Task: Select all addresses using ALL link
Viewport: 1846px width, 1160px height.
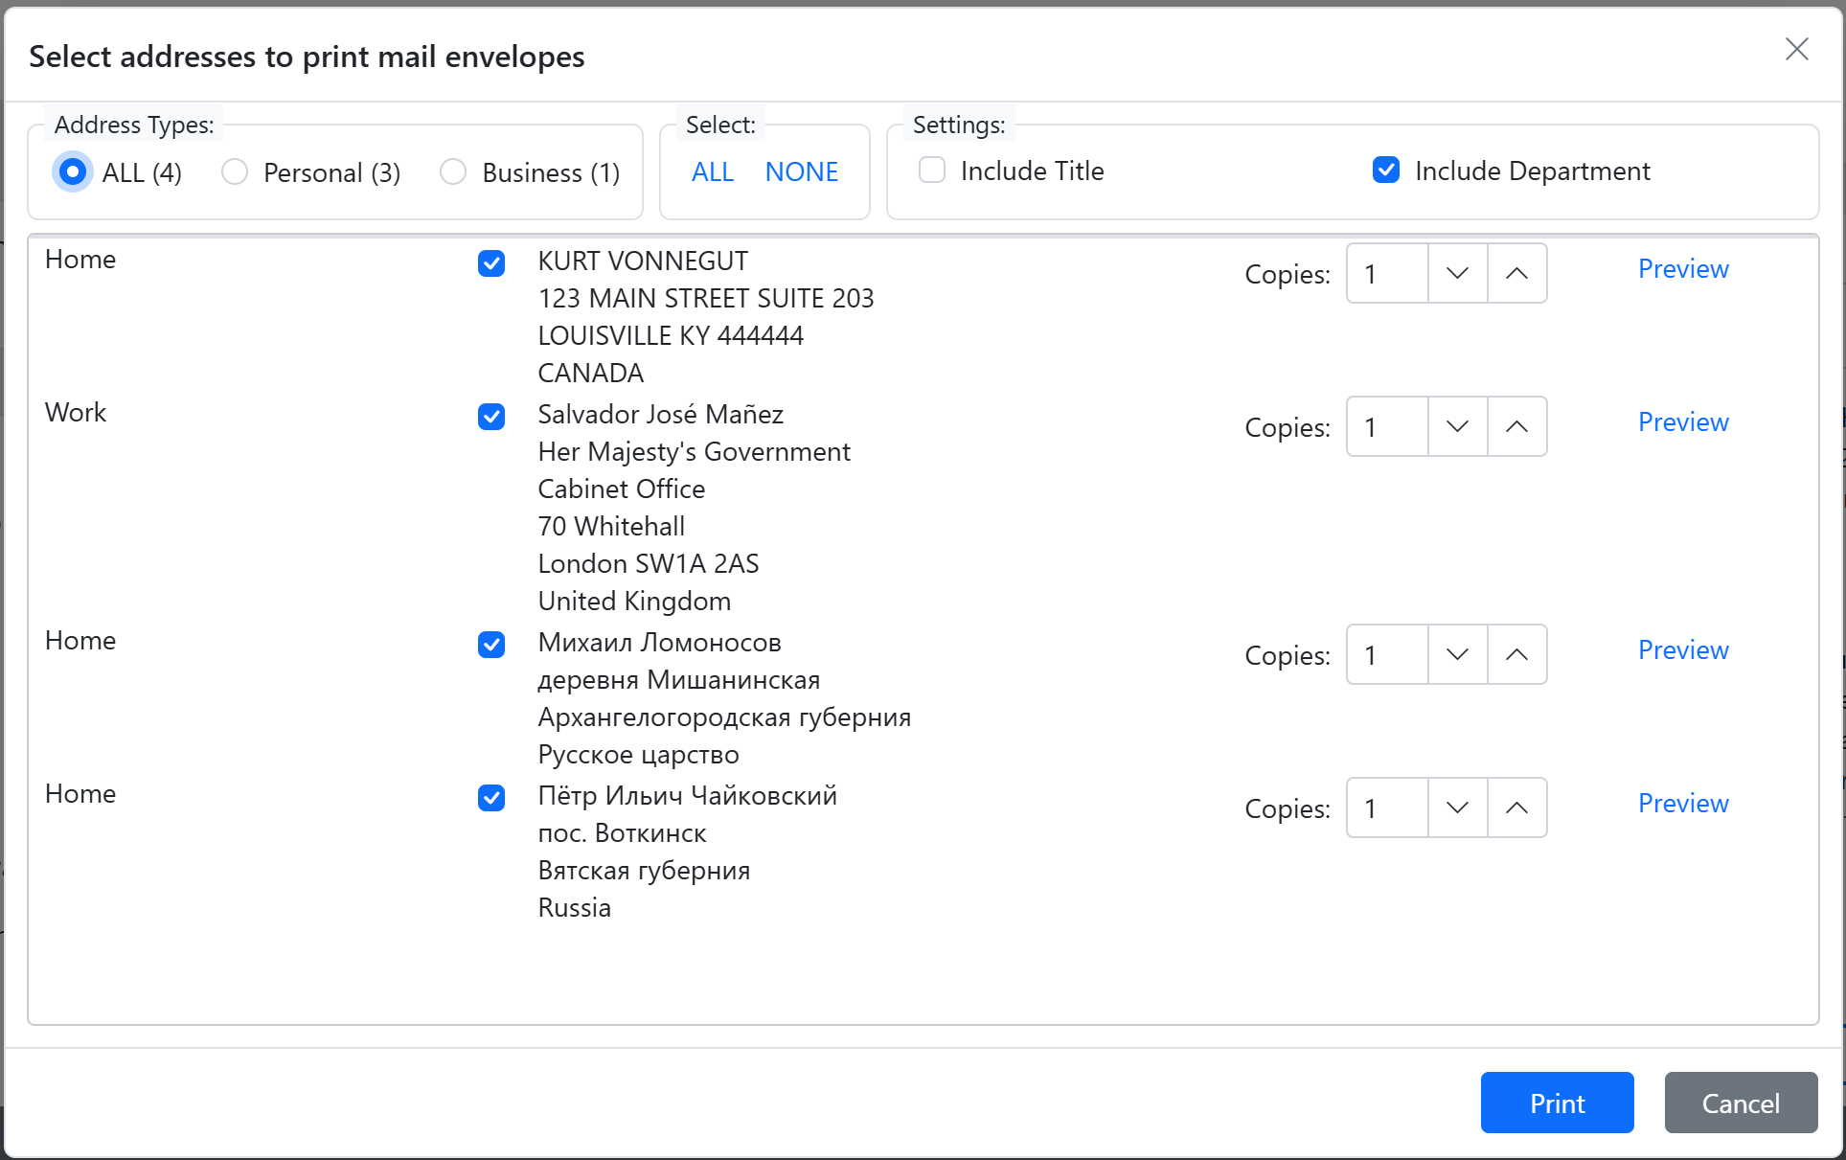Action: (x=712, y=171)
